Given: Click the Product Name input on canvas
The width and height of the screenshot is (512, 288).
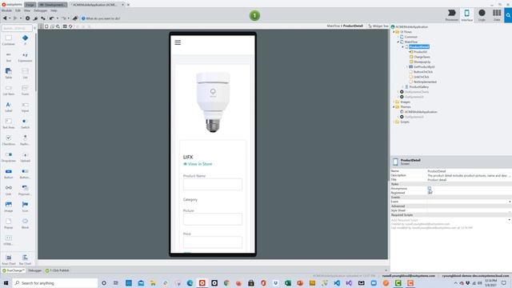Looking at the screenshot, I should (x=213, y=185).
